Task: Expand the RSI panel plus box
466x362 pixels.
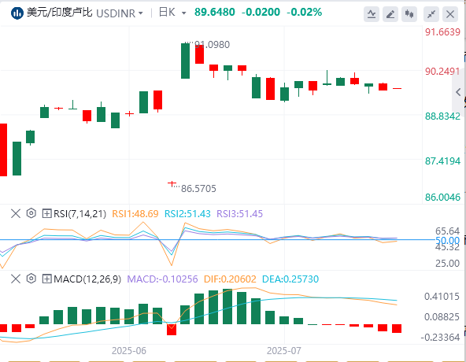Action: tap(46, 213)
